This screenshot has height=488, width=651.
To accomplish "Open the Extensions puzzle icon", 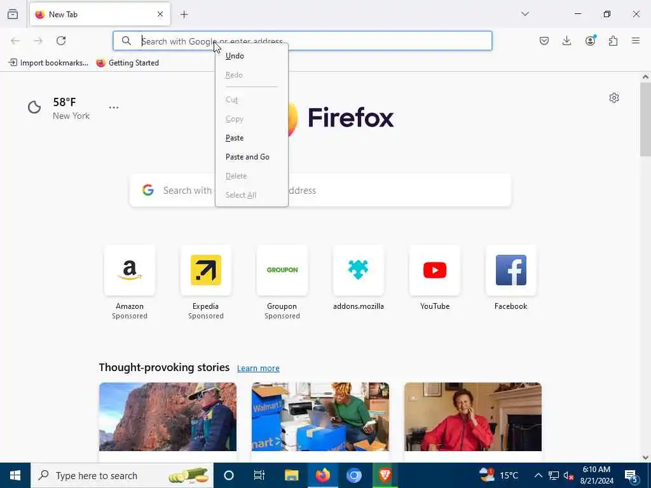I will point(613,41).
